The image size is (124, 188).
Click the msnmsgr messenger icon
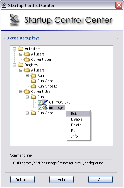(x=45, y=108)
